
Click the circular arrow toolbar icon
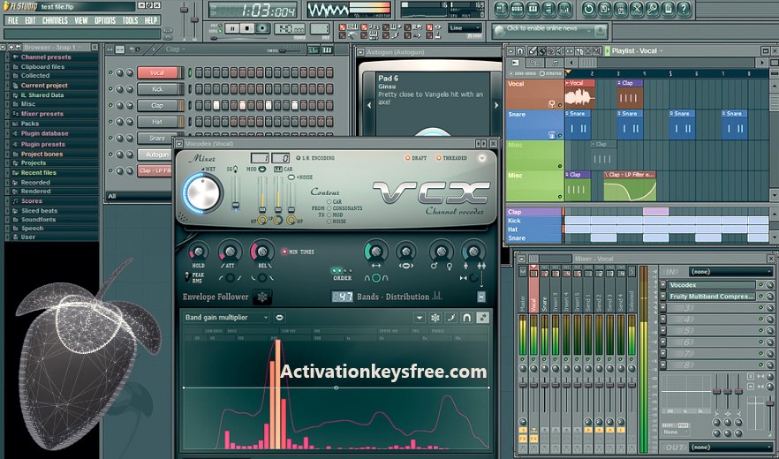tap(589, 9)
